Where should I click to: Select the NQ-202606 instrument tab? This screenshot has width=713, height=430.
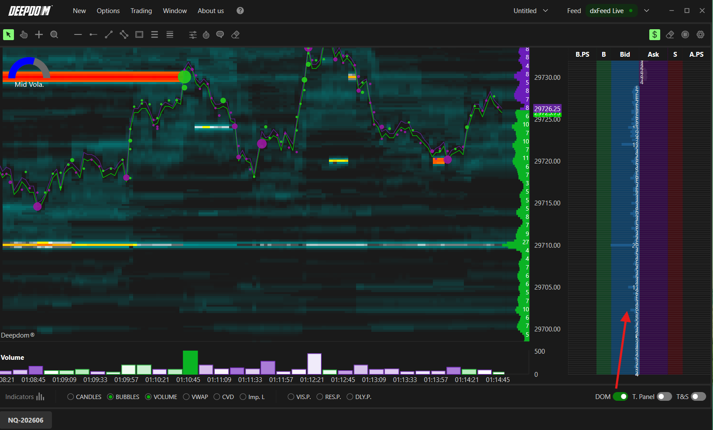[26, 420]
